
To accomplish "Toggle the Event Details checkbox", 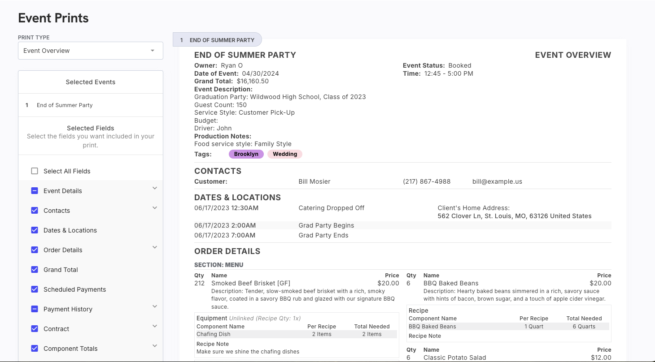I will pyautogui.click(x=35, y=191).
